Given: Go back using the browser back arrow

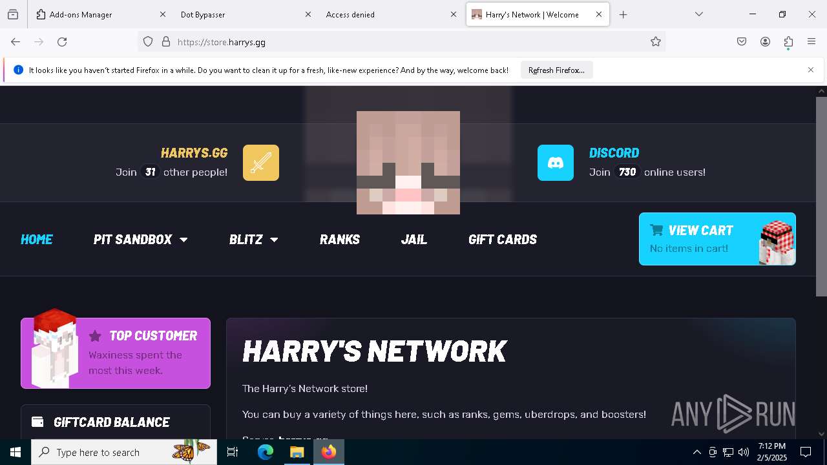Looking at the screenshot, I should [x=16, y=42].
